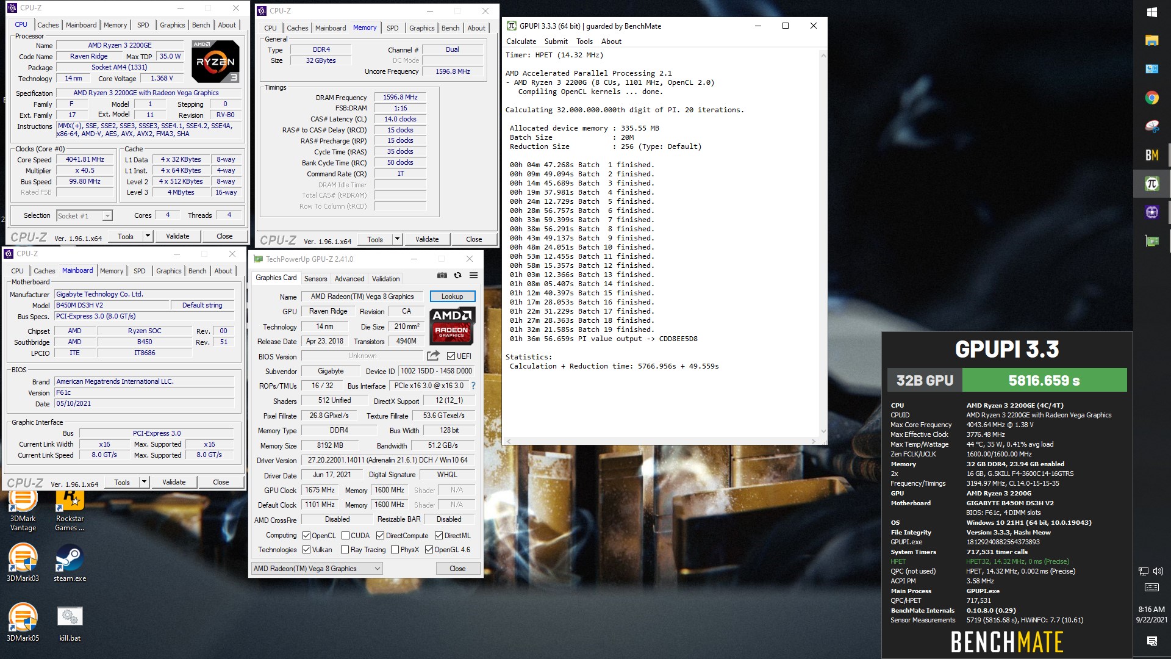Open 3DMark03 desktop shortcut

(23, 563)
